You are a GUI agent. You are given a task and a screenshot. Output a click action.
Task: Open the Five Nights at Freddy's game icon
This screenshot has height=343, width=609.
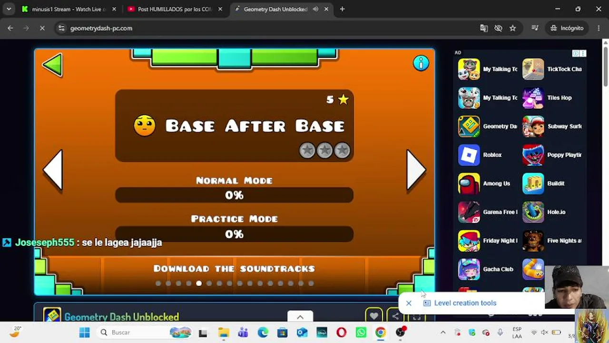tap(533, 241)
